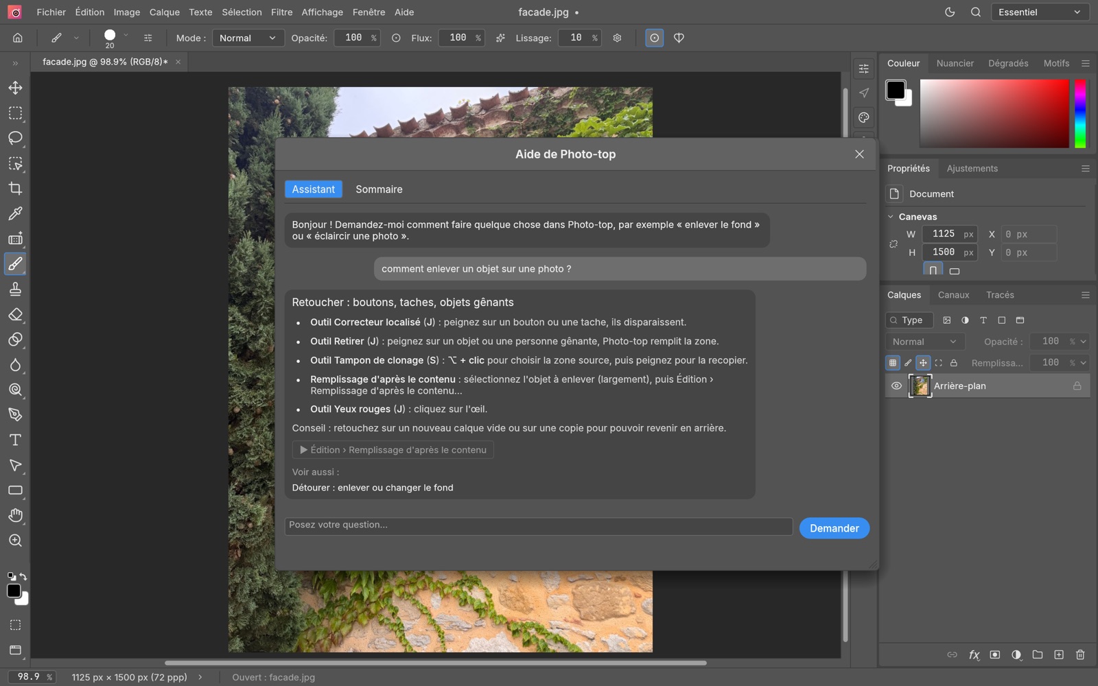The image size is (1098, 686).
Task: Select the Crop tool
Action: tap(15, 189)
